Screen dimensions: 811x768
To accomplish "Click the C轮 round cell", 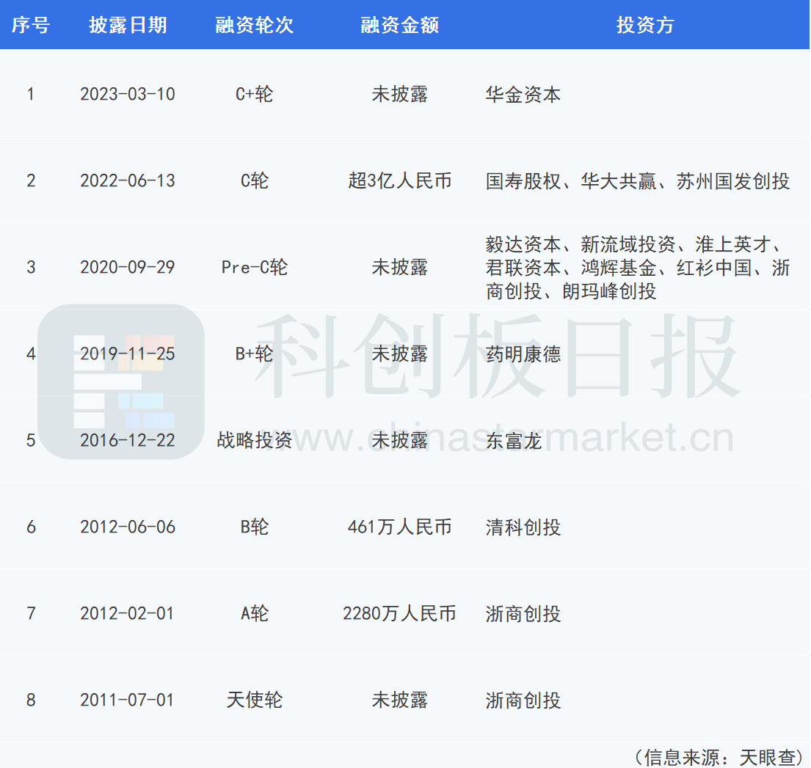I will pos(255,181).
